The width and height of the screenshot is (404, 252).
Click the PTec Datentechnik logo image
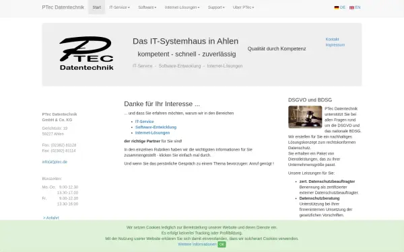pyautogui.click(x=86, y=53)
